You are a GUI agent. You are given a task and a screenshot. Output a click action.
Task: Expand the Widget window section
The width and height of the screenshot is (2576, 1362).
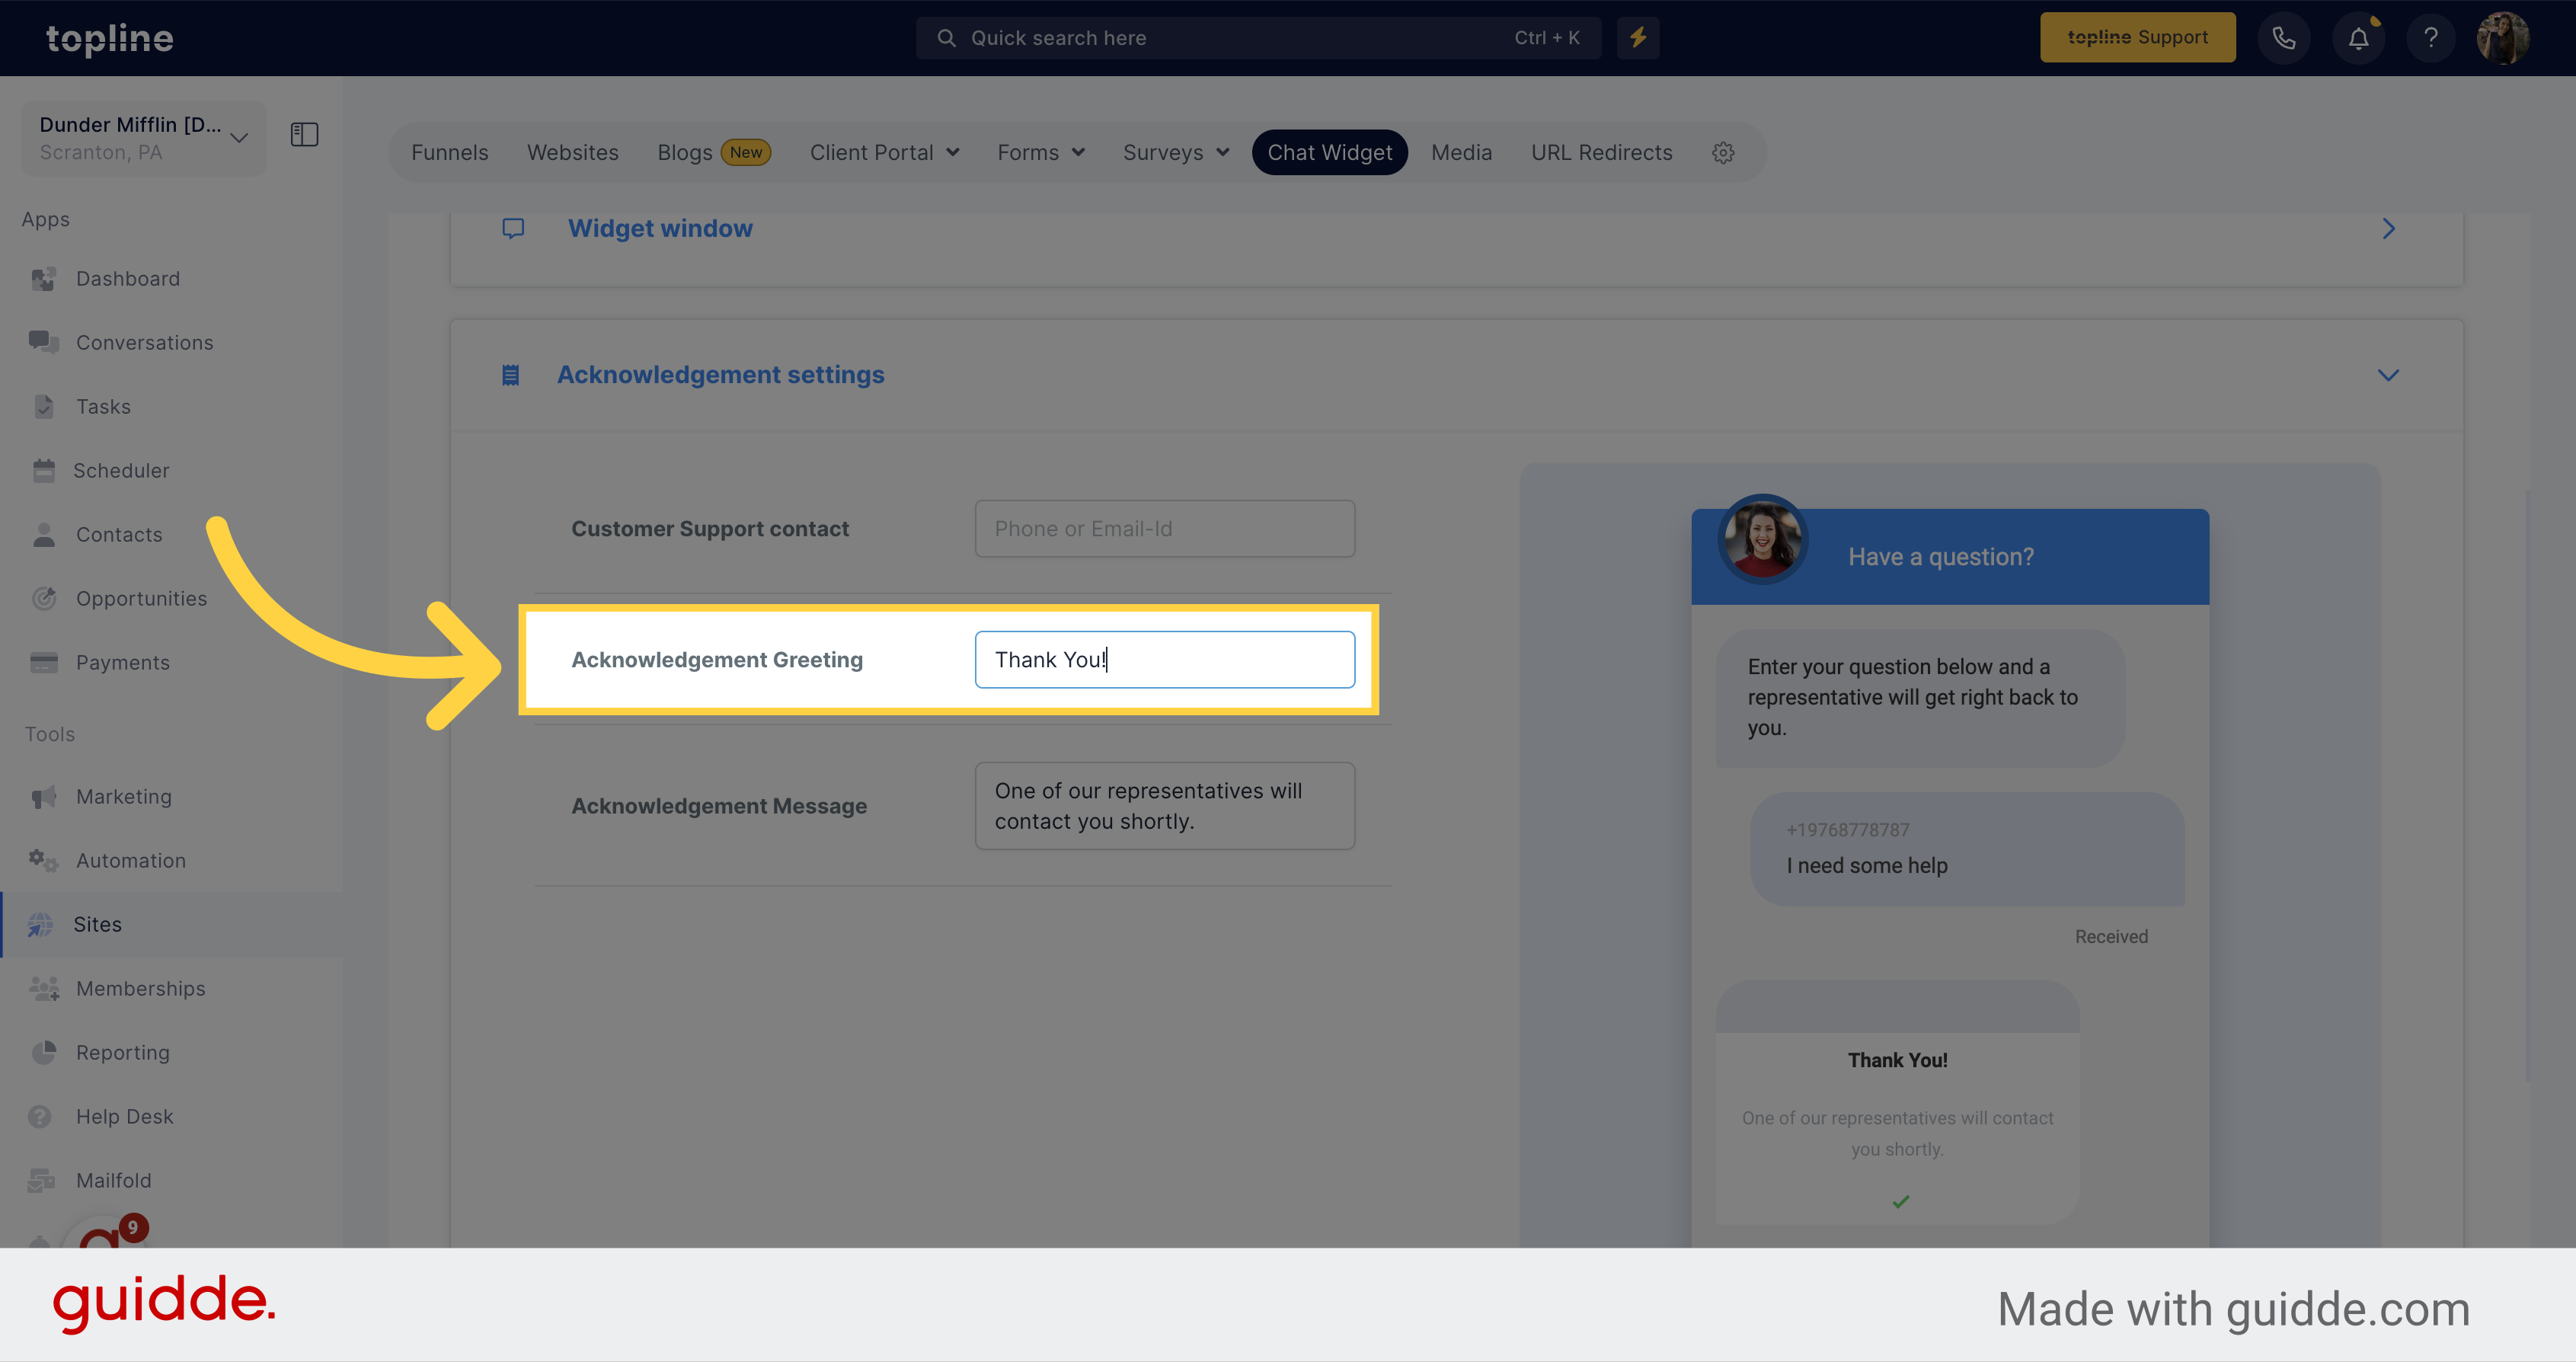[x=2389, y=227]
